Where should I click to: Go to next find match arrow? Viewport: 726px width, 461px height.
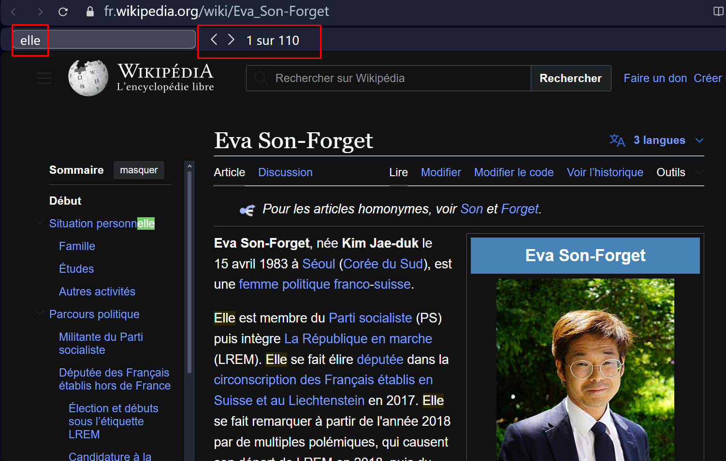(x=231, y=40)
